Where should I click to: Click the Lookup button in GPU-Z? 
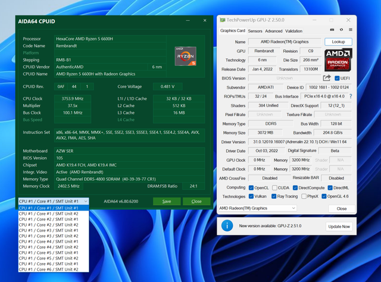338,42
